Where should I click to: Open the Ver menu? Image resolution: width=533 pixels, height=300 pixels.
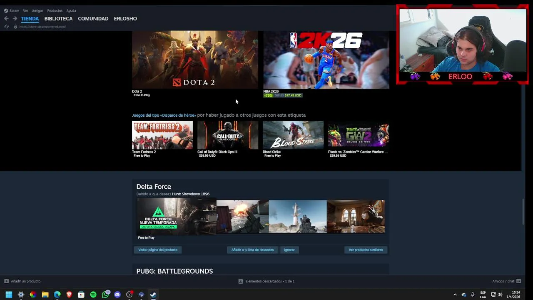tap(25, 11)
